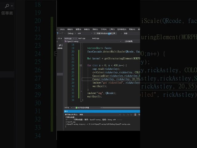
Task: Click the greyed-out Redo arrow in the toolbar
Action: coord(62,33)
